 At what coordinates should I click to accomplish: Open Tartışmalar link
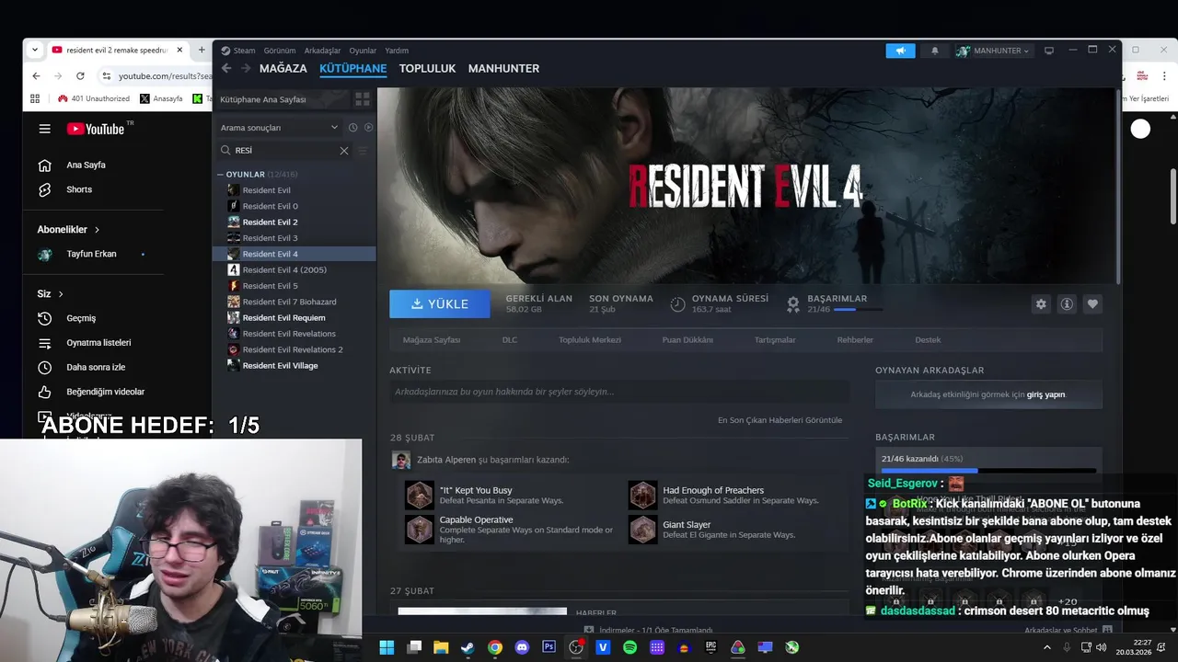pyautogui.click(x=775, y=340)
